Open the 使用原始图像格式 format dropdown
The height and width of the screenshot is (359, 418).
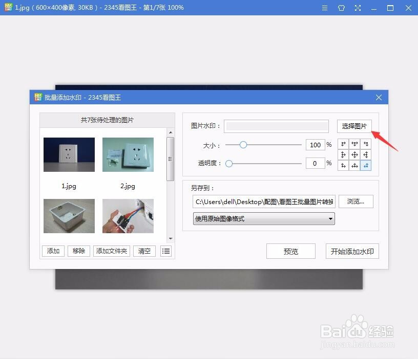pos(264,219)
